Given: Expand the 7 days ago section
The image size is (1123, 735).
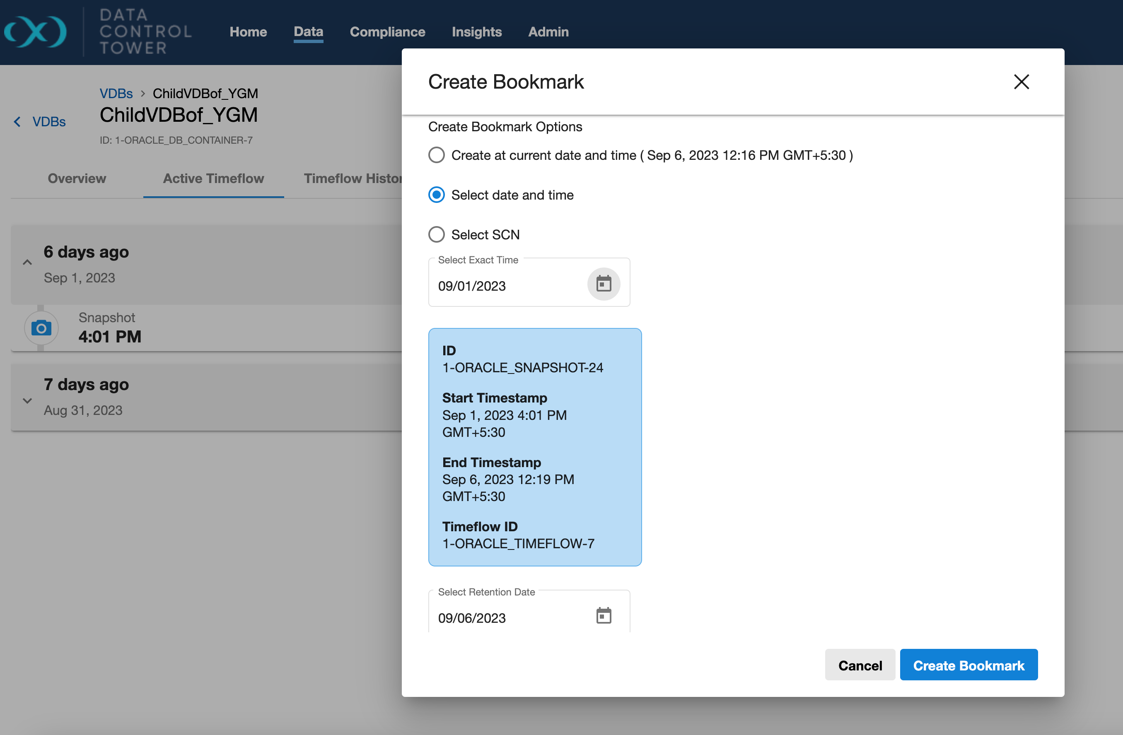Looking at the screenshot, I should 27,400.
